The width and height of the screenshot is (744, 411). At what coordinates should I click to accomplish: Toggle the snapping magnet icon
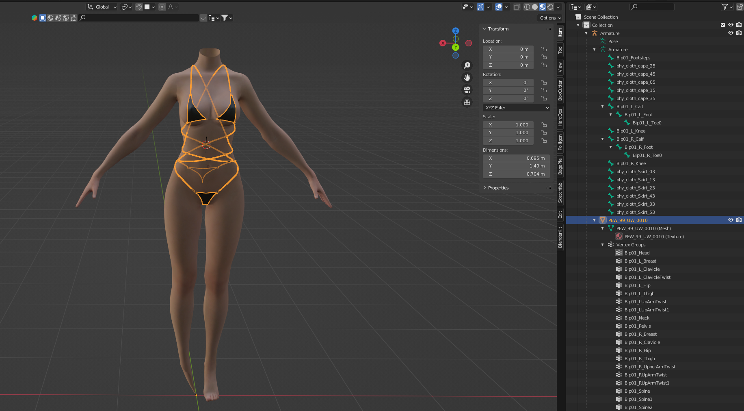point(139,7)
